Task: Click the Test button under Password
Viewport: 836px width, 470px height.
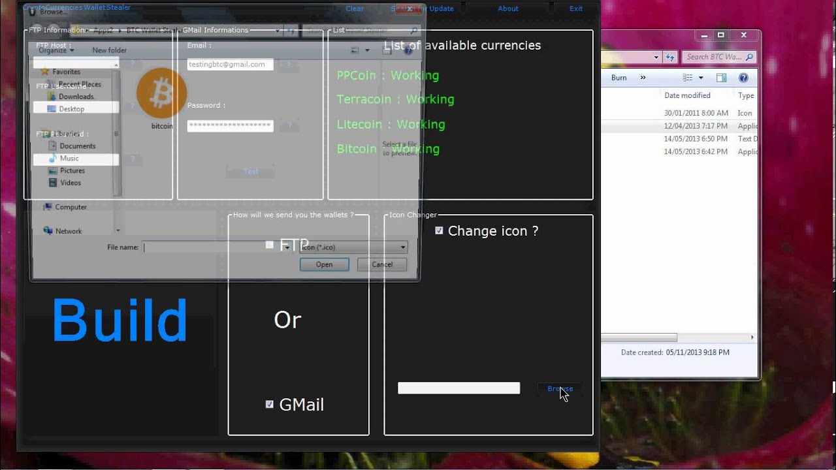Action: [251, 171]
